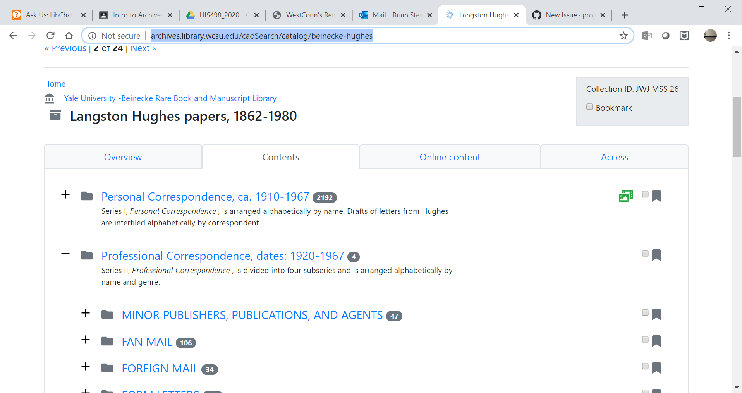
Task: Open the Outlook extension in the toolbar
Action: 646,36
